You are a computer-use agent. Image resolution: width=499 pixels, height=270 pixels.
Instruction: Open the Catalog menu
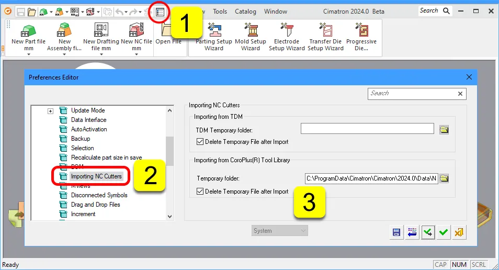click(245, 11)
